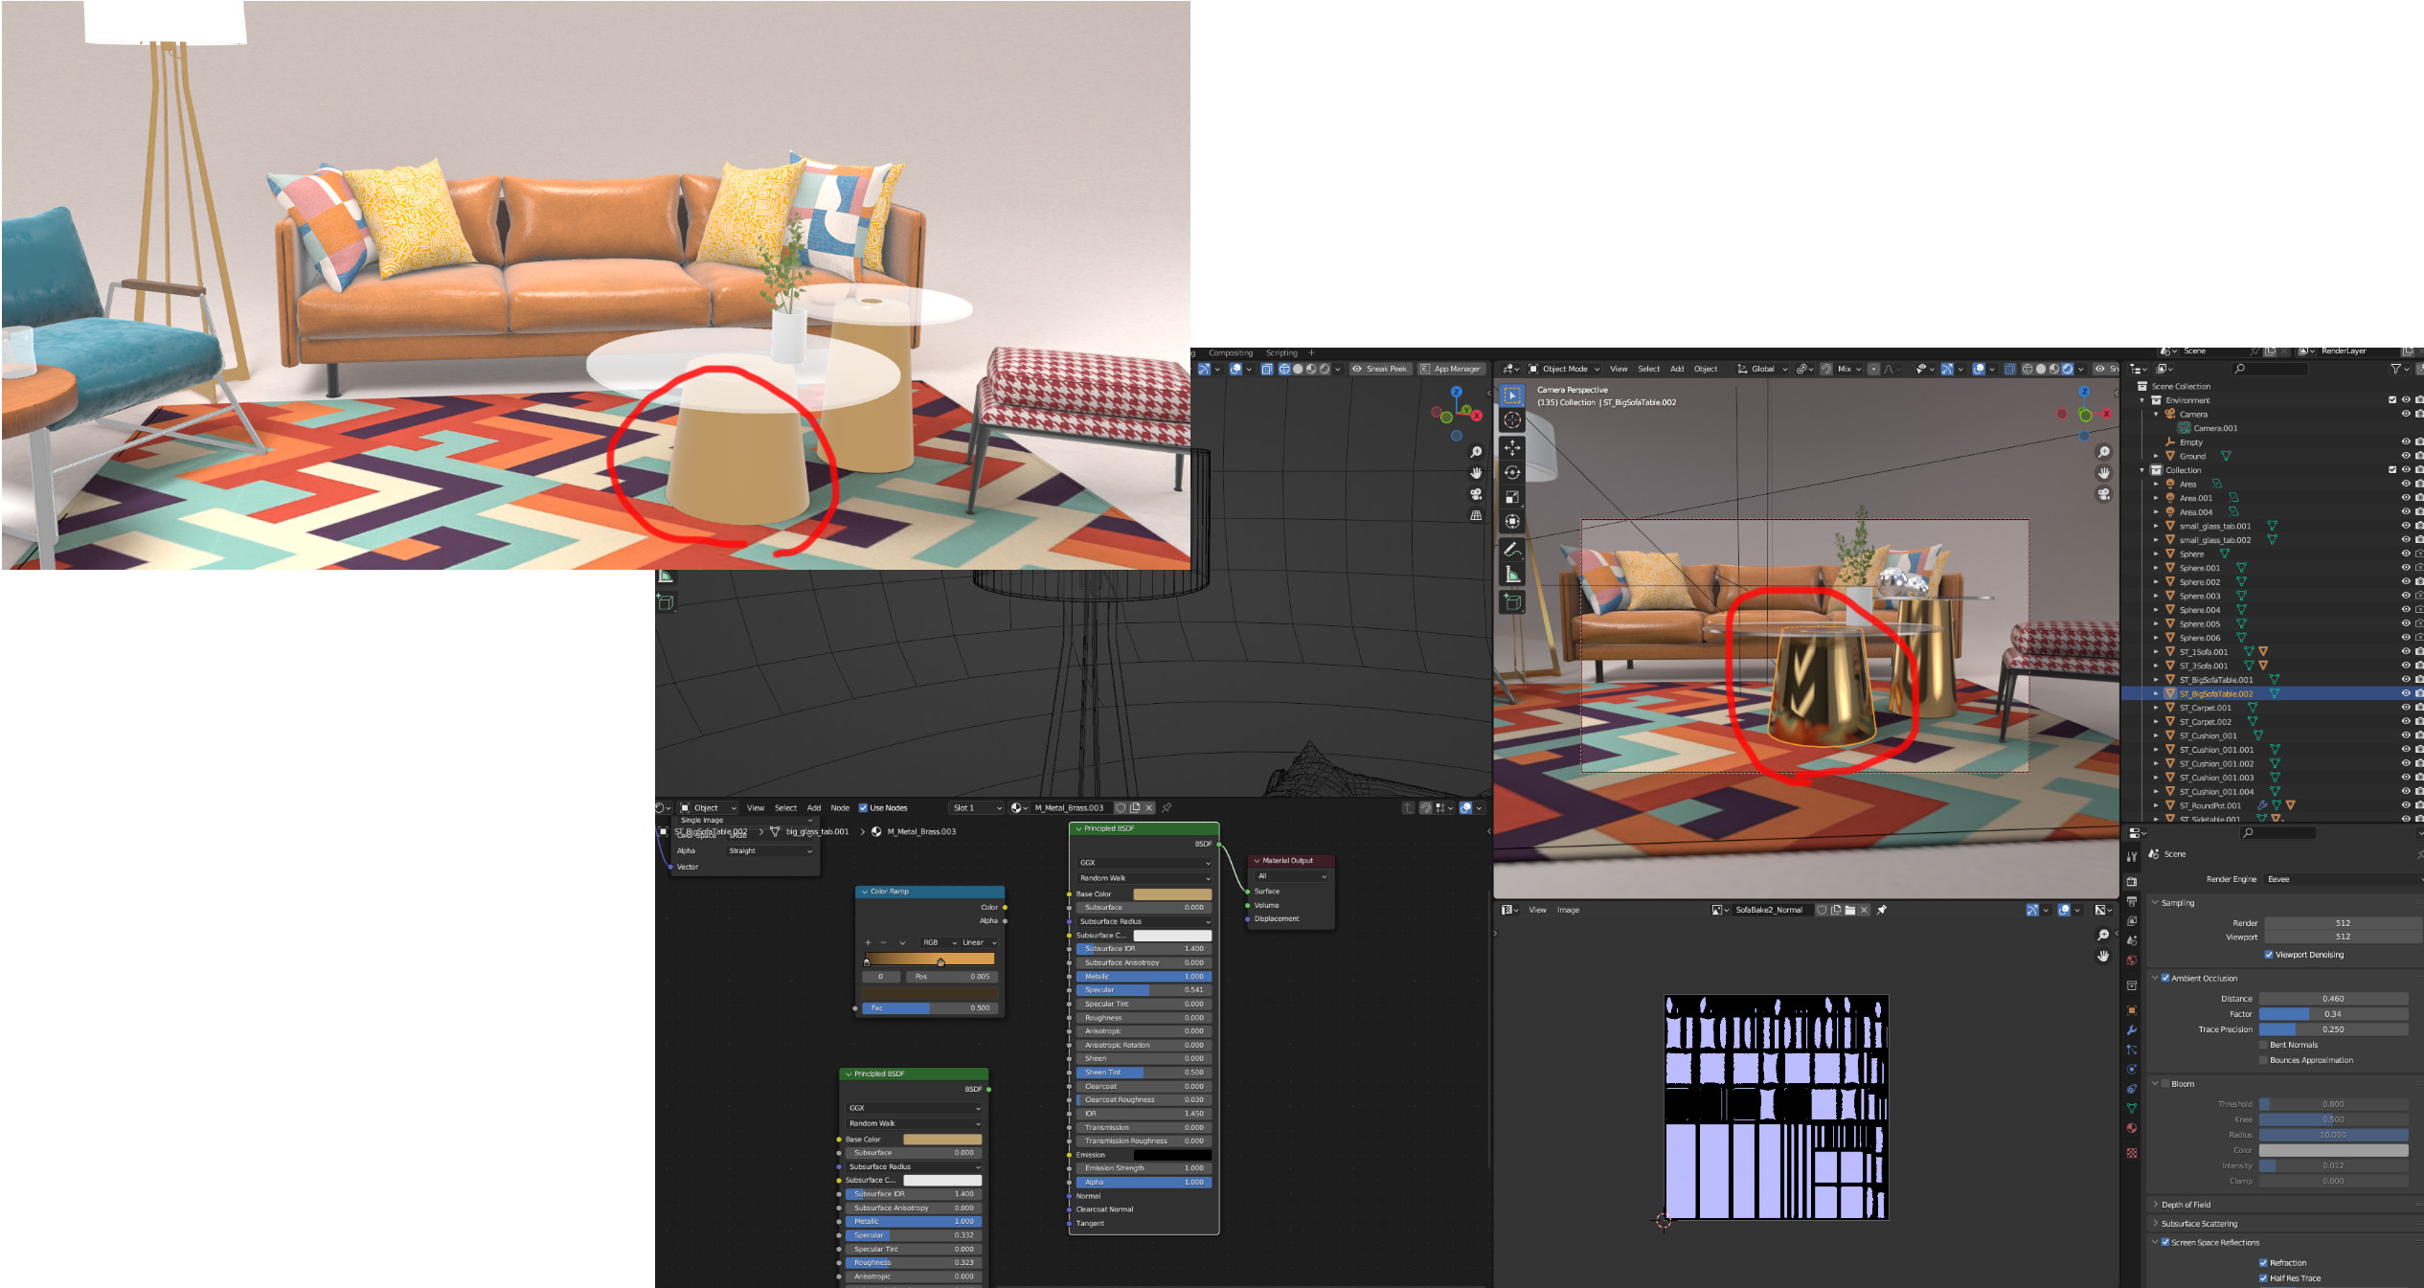Select the Add Cube tool
The image size is (2424, 1288).
1512,602
